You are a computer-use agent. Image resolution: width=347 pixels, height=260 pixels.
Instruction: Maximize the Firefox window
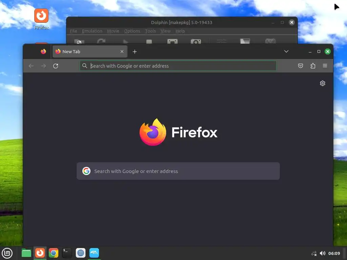click(319, 51)
